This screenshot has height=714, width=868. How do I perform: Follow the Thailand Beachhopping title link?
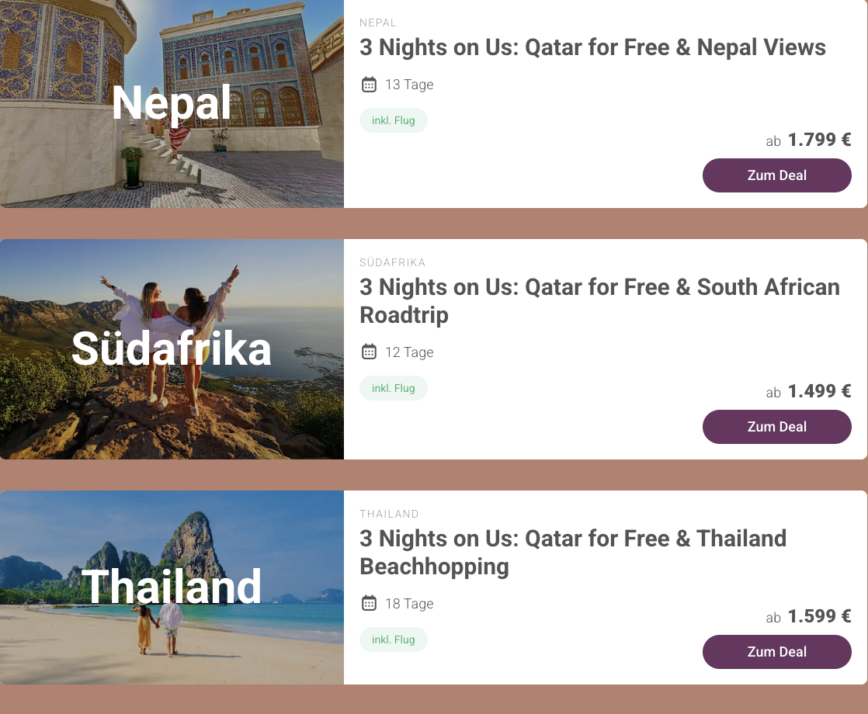[573, 553]
